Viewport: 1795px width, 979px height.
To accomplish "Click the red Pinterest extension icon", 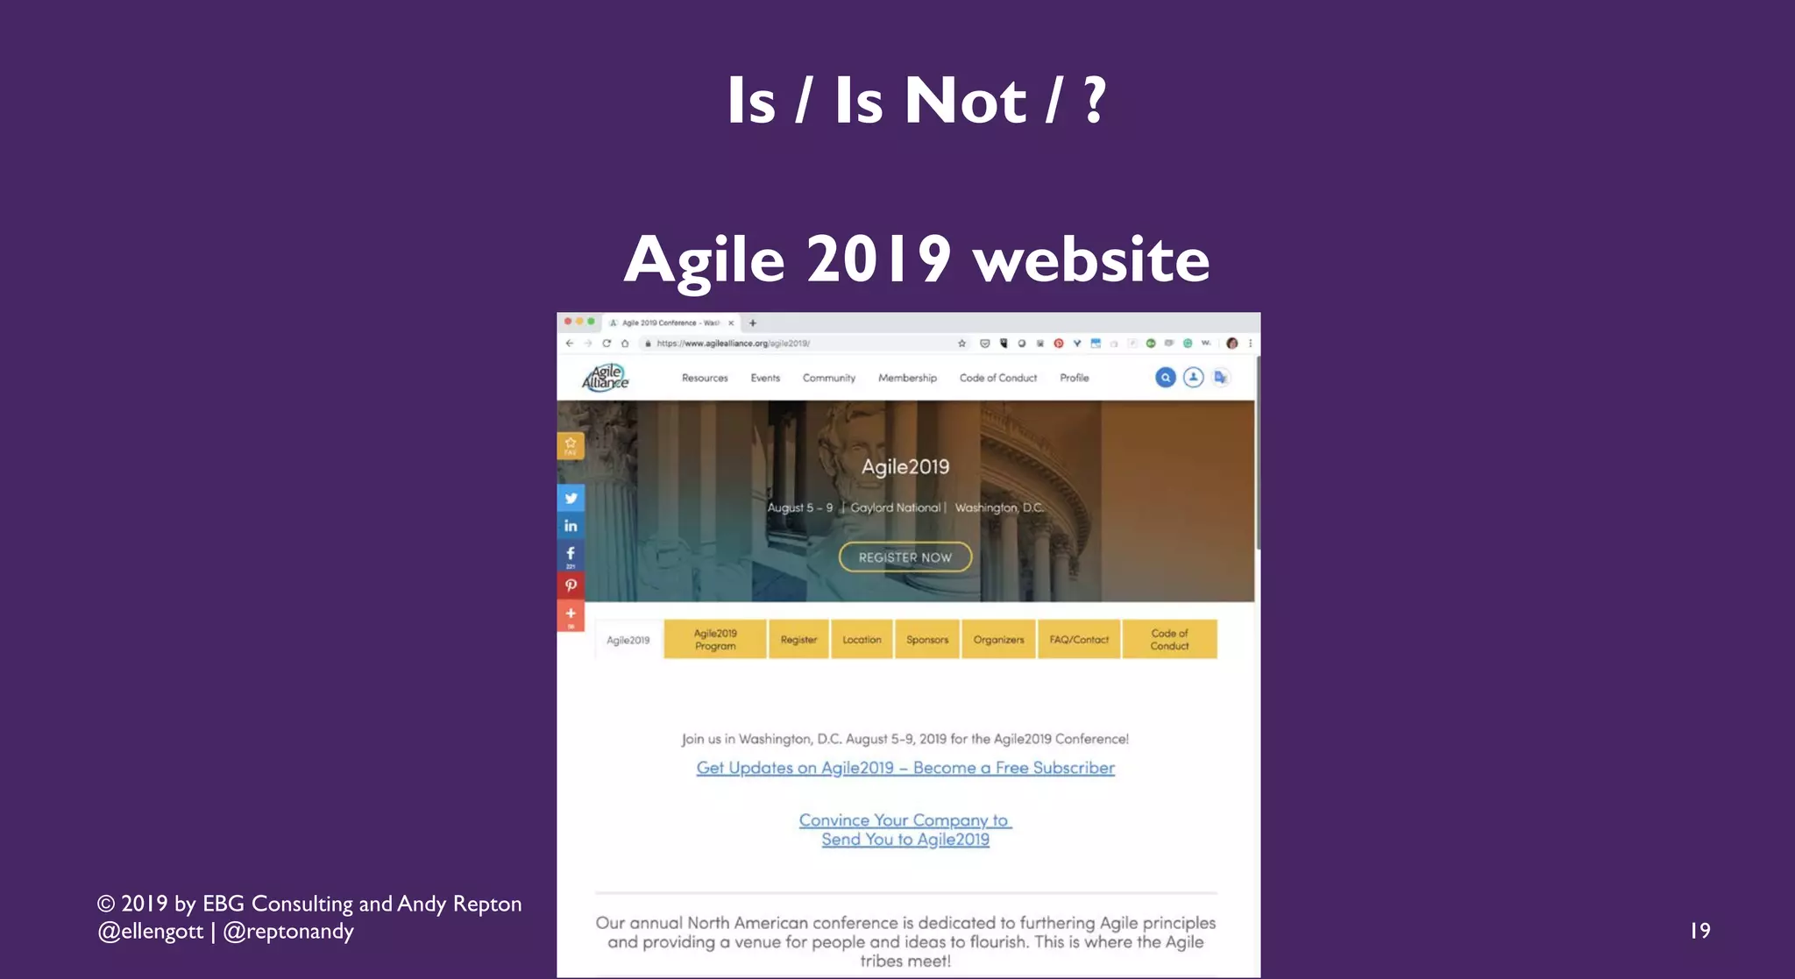I will coord(1059,344).
